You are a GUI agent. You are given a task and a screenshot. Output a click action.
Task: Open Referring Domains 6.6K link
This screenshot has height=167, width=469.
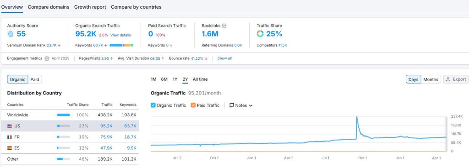coord(238,45)
